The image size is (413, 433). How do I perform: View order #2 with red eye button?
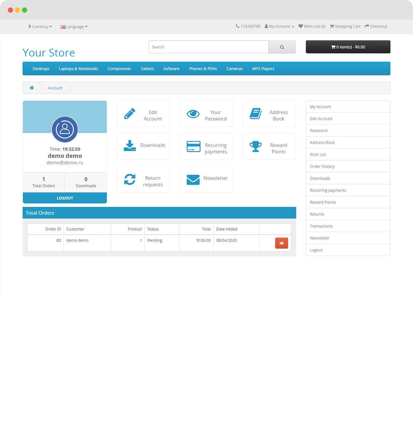pyautogui.click(x=281, y=243)
